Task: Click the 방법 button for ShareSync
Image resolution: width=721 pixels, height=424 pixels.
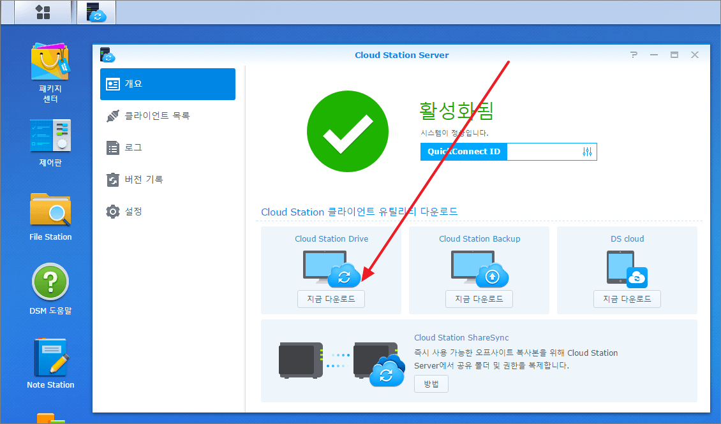Action: [431, 384]
